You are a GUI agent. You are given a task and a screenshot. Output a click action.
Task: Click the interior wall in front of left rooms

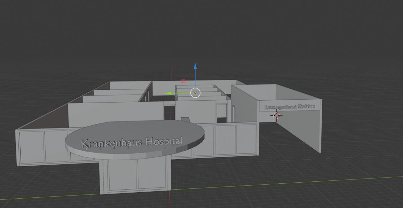tap(116, 112)
